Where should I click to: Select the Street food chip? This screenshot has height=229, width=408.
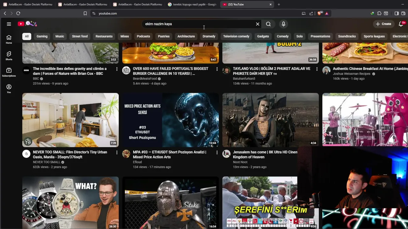(x=80, y=36)
